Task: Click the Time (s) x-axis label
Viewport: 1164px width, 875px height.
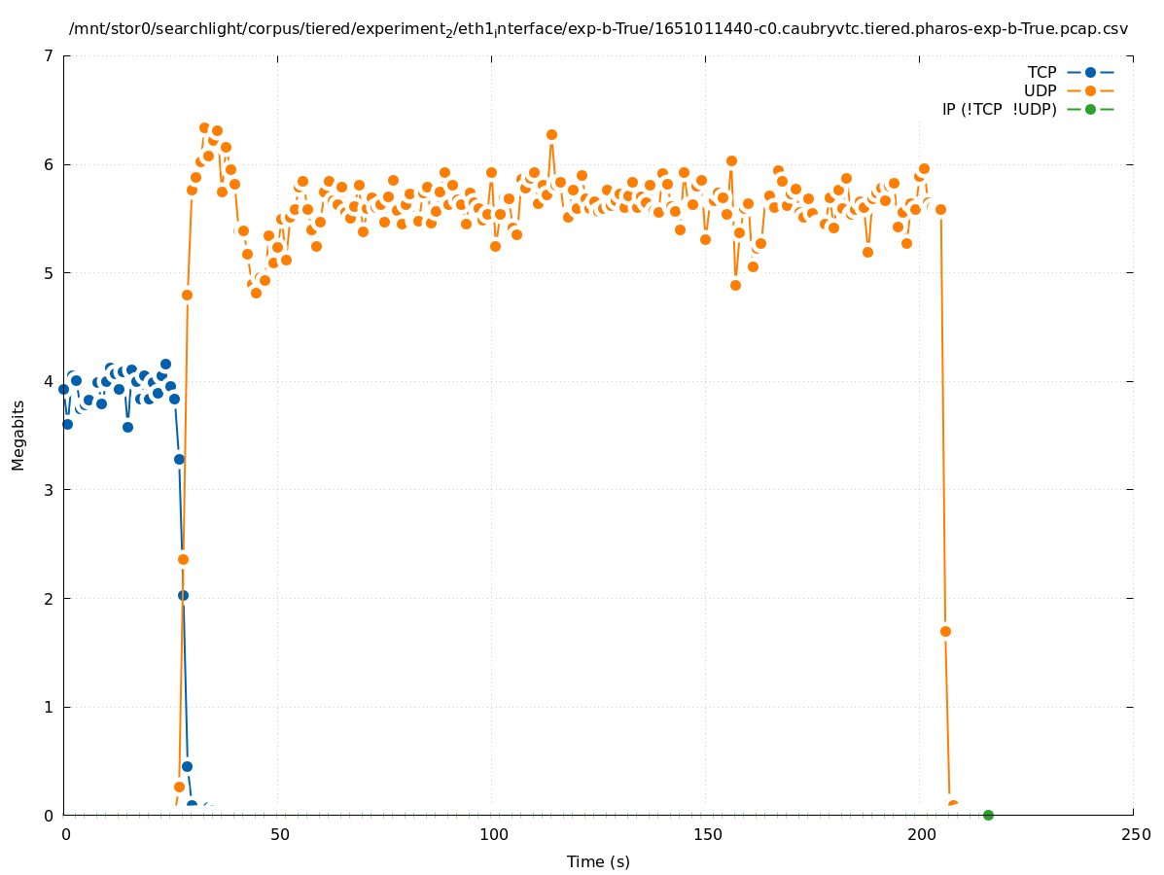Action: (598, 861)
